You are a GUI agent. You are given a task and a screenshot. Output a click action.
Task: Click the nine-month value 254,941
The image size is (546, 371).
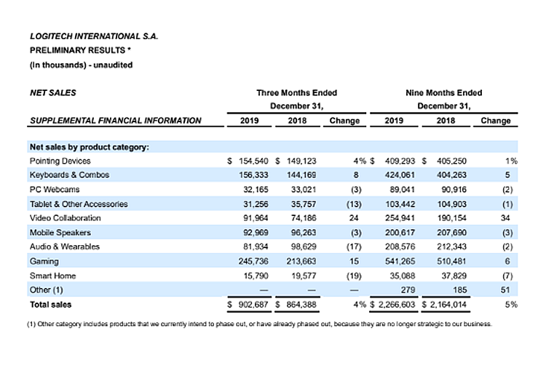point(400,218)
